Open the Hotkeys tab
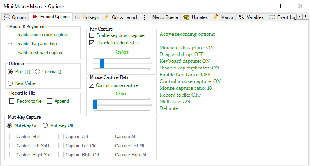Viewport: 310px width, 166px height. pos(87,17)
